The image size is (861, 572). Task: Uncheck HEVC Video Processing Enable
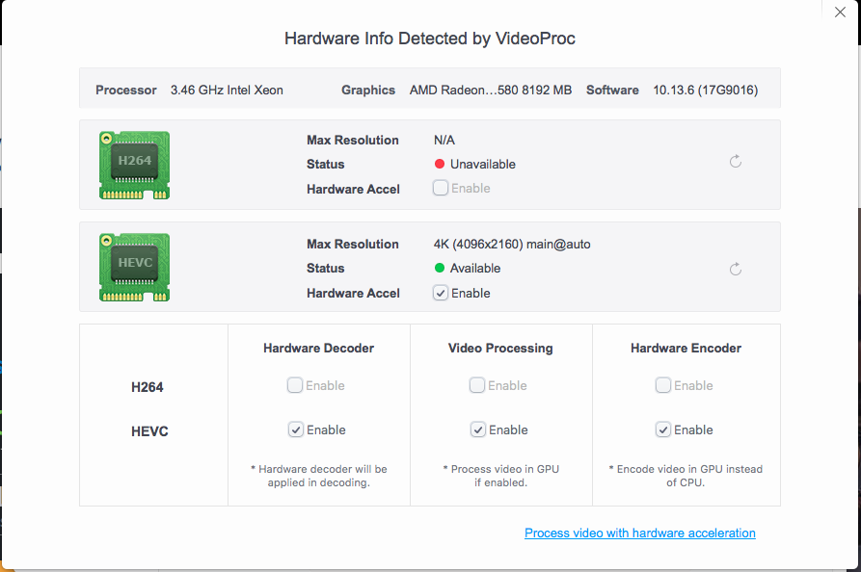point(477,429)
